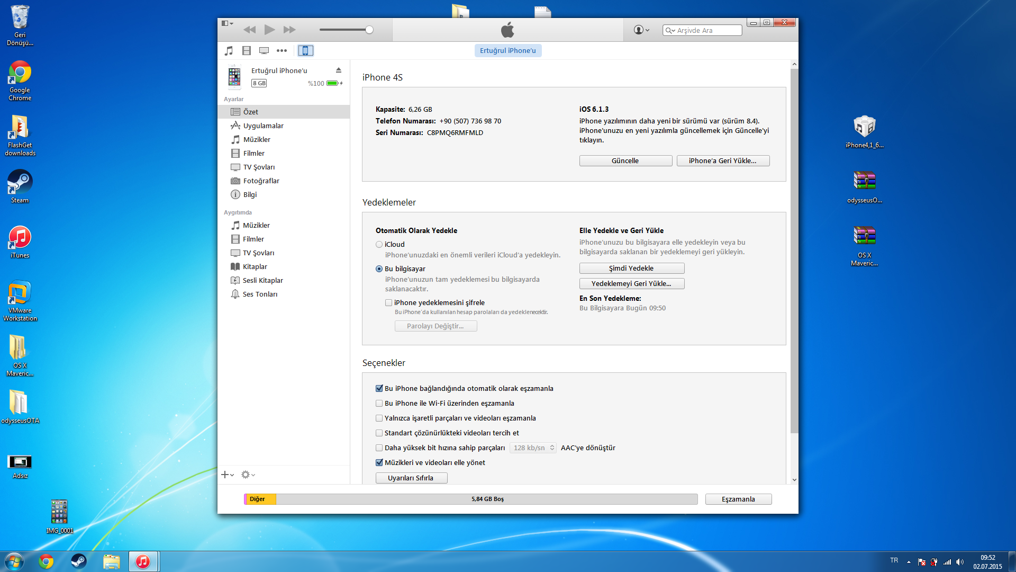
Task: Enable Wi-Fi sync with this iPhone
Action: (379, 404)
